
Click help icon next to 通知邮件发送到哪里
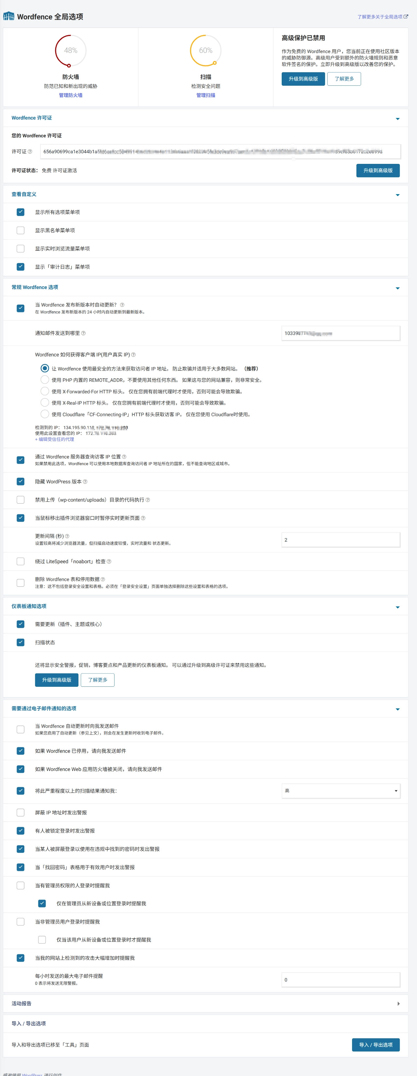(x=83, y=333)
